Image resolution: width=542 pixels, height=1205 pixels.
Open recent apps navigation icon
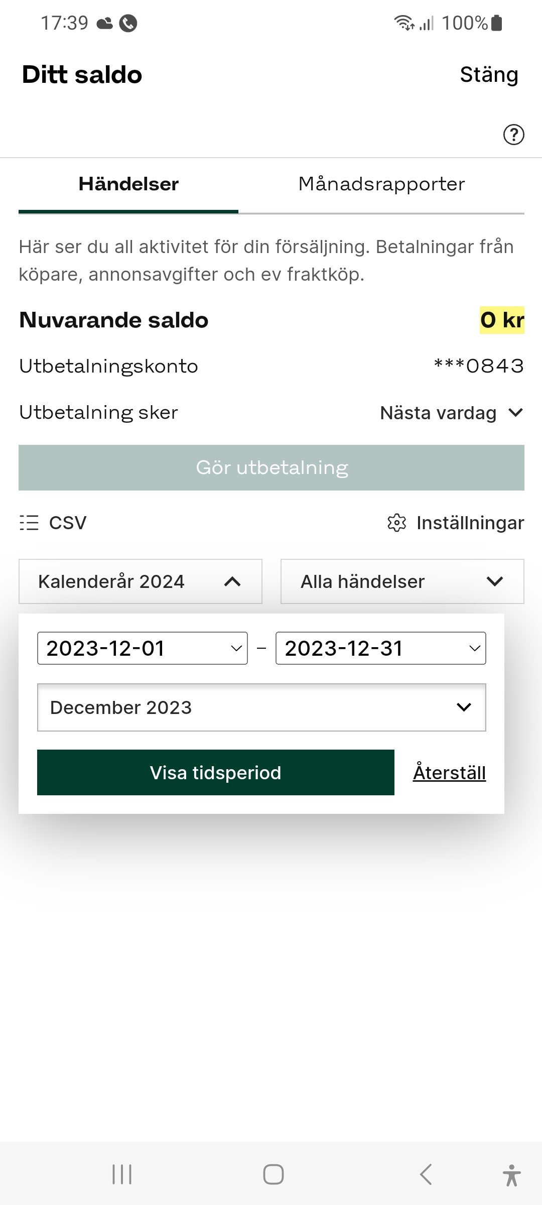pyautogui.click(x=122, y=1174)
